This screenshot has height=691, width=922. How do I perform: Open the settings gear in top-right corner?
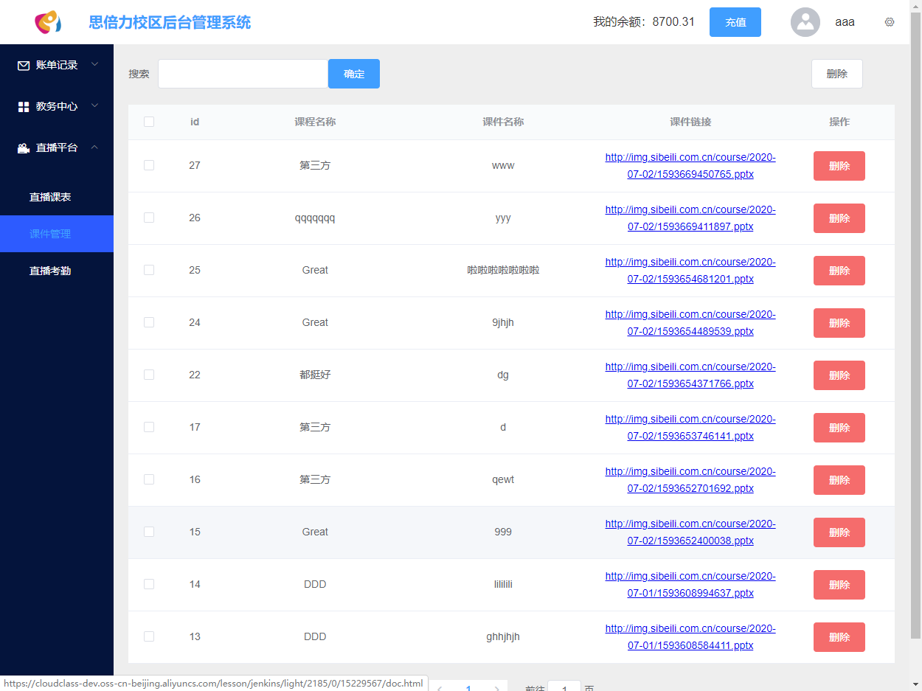click(890, 22)
